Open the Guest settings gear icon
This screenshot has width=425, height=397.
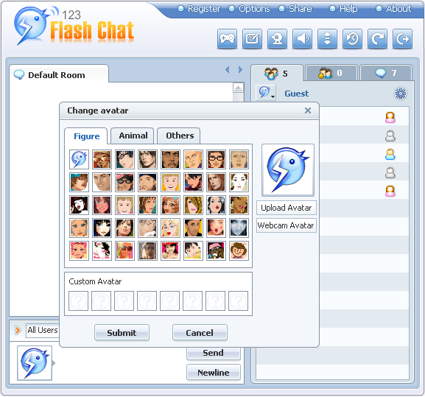(401, 94)
